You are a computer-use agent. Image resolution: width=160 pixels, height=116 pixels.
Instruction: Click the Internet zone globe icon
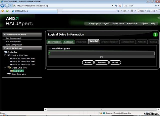tap(104, 113)
